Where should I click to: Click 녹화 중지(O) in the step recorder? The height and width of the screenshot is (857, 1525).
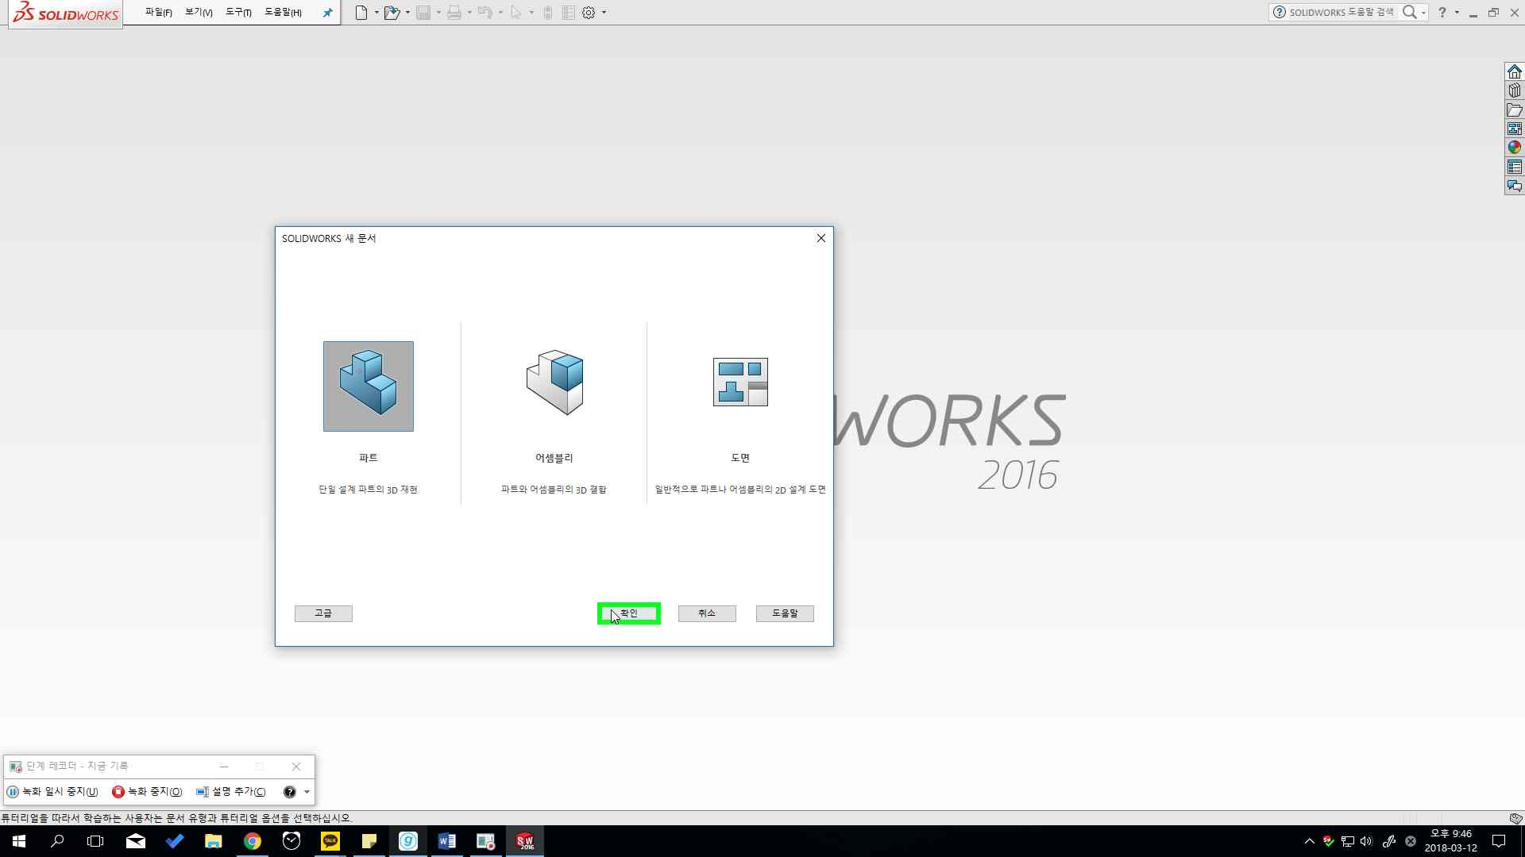148,792
